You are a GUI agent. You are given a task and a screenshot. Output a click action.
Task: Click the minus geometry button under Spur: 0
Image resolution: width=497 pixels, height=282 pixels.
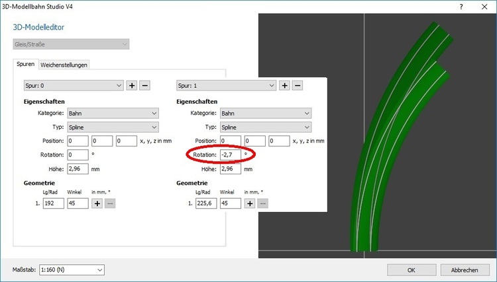110,203
